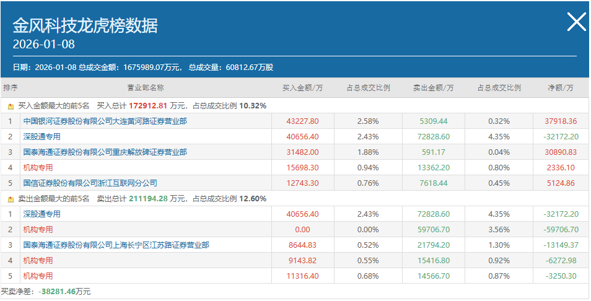The width and height of the screenshot is (591, 301).
Task: Click the 买卖净差 -38281.46 value
Action: click(57, 291)
